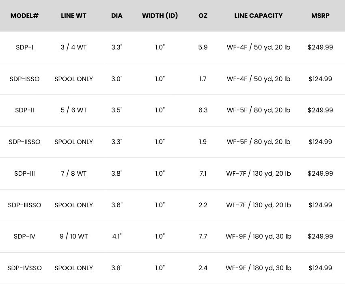Select the OZ column header

(x=203, y=16)
